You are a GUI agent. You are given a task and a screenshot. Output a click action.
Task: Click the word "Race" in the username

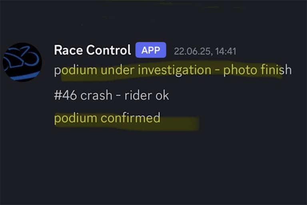pyautogui.click(x=68, y=50)
